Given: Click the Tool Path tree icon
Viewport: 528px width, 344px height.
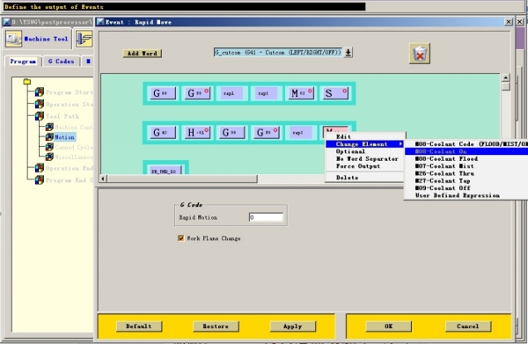Looking at the screenshot, I should [40, 116].
